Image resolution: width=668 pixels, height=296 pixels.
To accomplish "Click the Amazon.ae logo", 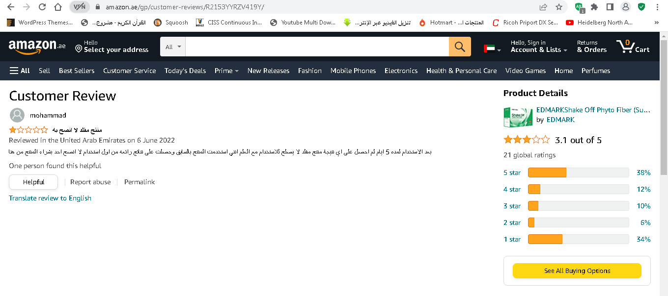I will pyautogui.click(x=37, y=47).
